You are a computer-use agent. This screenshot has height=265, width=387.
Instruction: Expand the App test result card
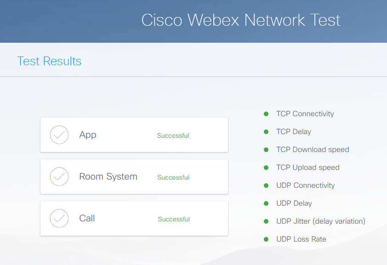click(x=134, y=135)
